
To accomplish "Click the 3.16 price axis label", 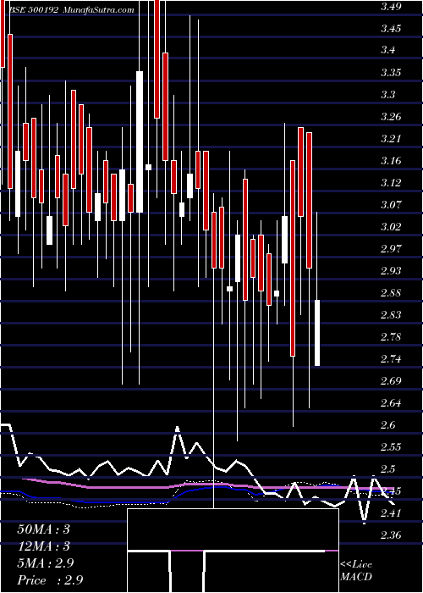I will click(391, 161).
